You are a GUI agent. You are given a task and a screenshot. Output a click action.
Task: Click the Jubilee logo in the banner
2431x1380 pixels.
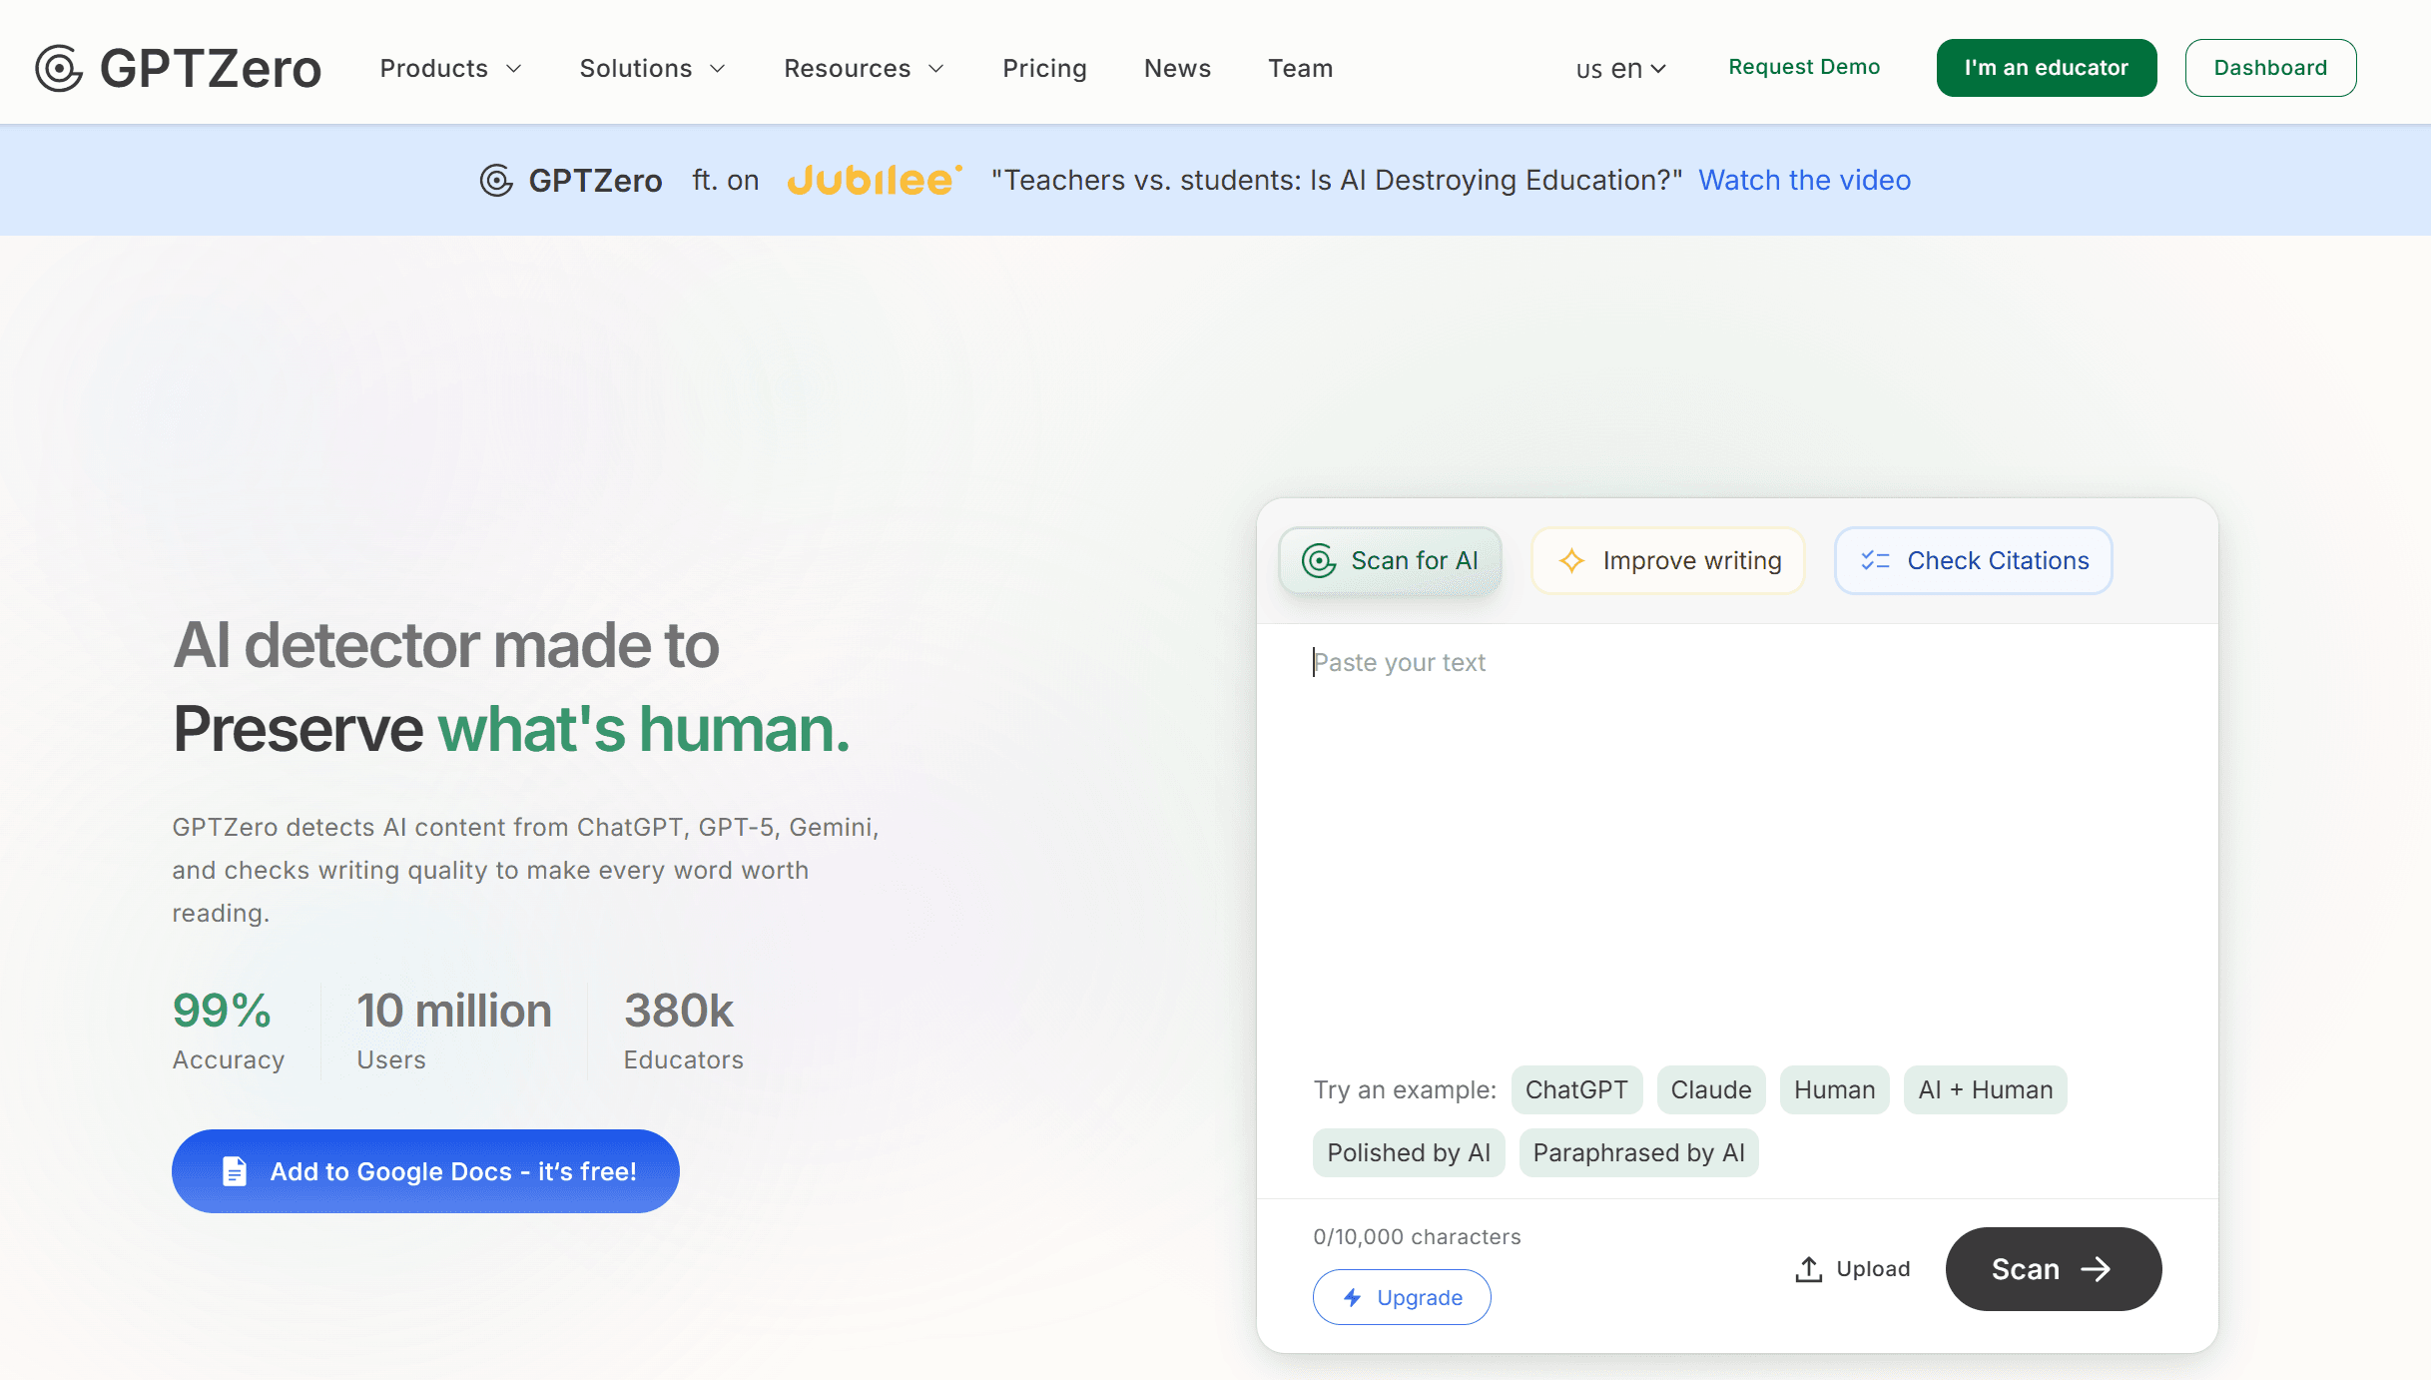click(x=874, y=180)
